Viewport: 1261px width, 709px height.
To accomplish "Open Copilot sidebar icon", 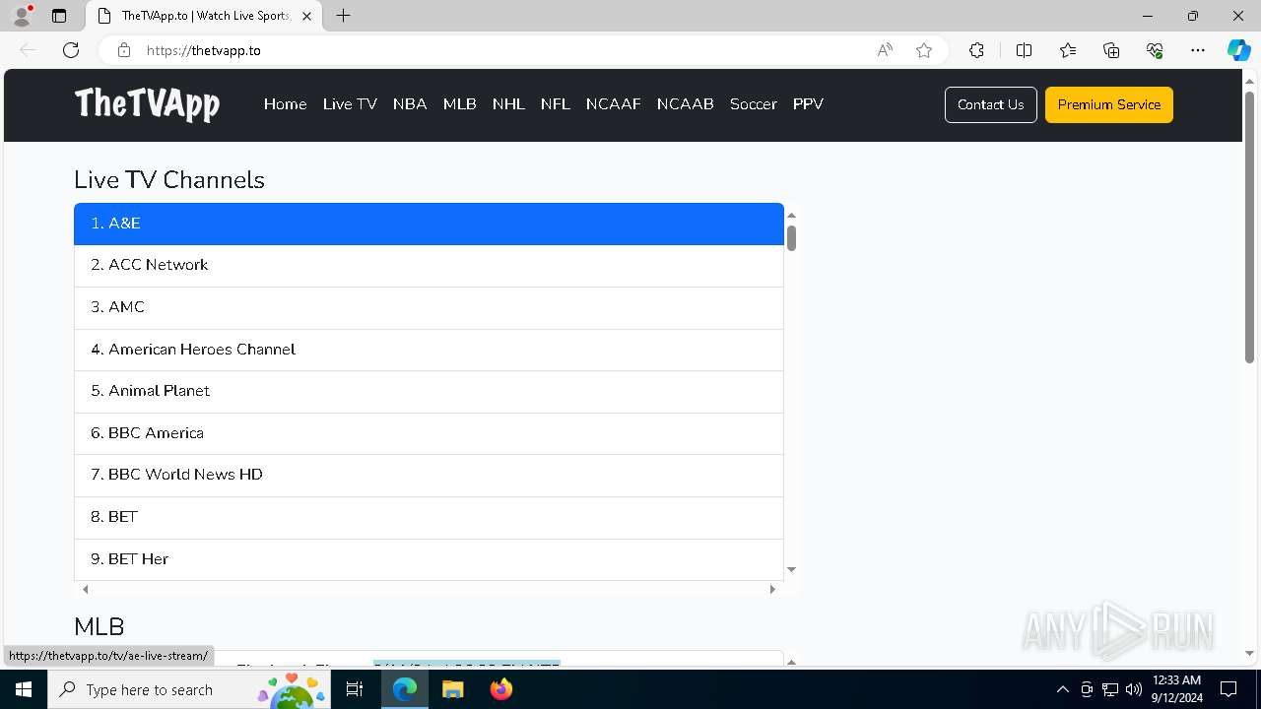I will pyautogui.click(x=1238, y=50).
